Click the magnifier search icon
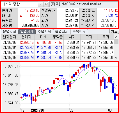The height and width of the screenshot is (113, 119). [46, 4]
